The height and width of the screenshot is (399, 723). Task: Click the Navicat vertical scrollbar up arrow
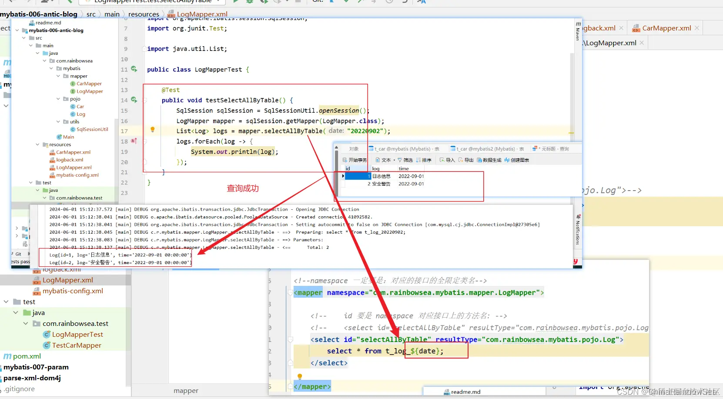[336, 148]
